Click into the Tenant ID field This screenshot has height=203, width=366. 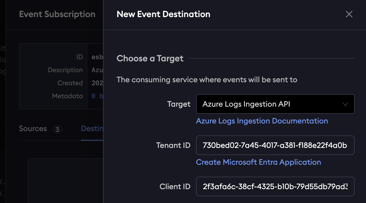(x=275, y=145)
